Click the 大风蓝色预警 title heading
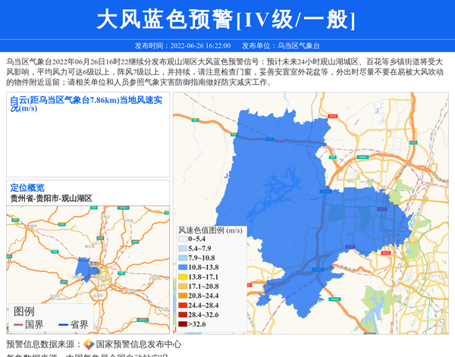The image size is (455, 357). 227,20
